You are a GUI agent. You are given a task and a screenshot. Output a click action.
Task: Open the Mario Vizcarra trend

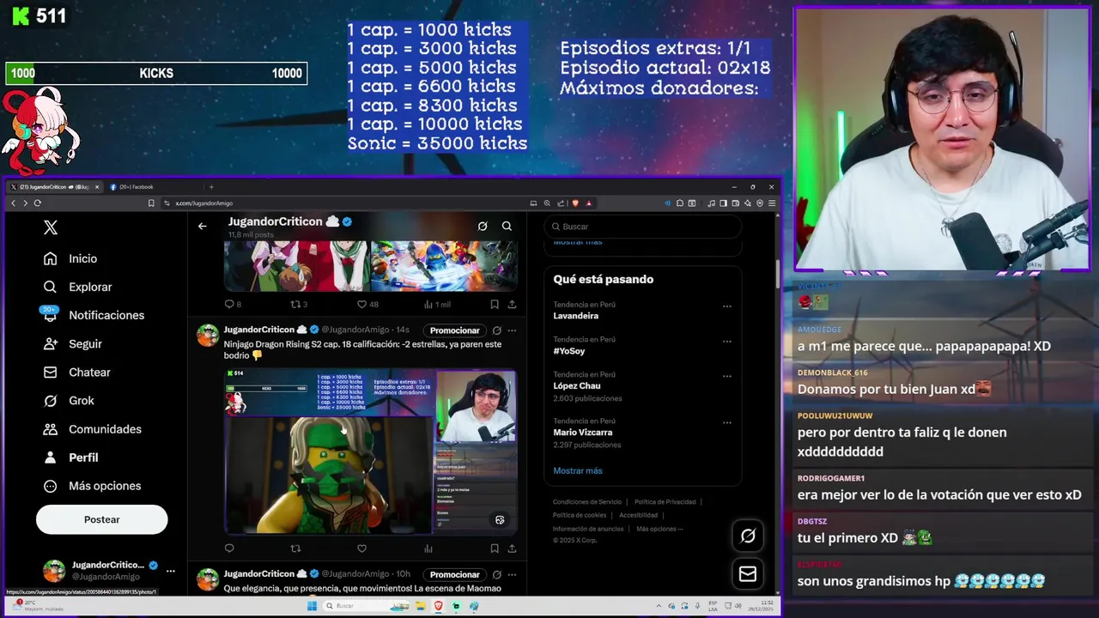click(582, 433)
